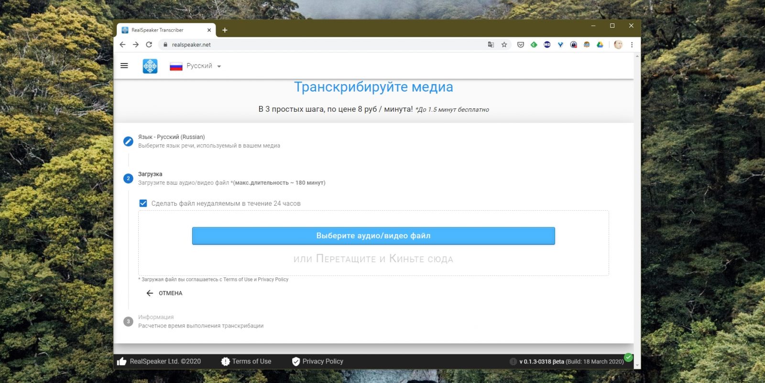
Task: Click Выберите аудио/видео файл button
Action: [373, 236]
